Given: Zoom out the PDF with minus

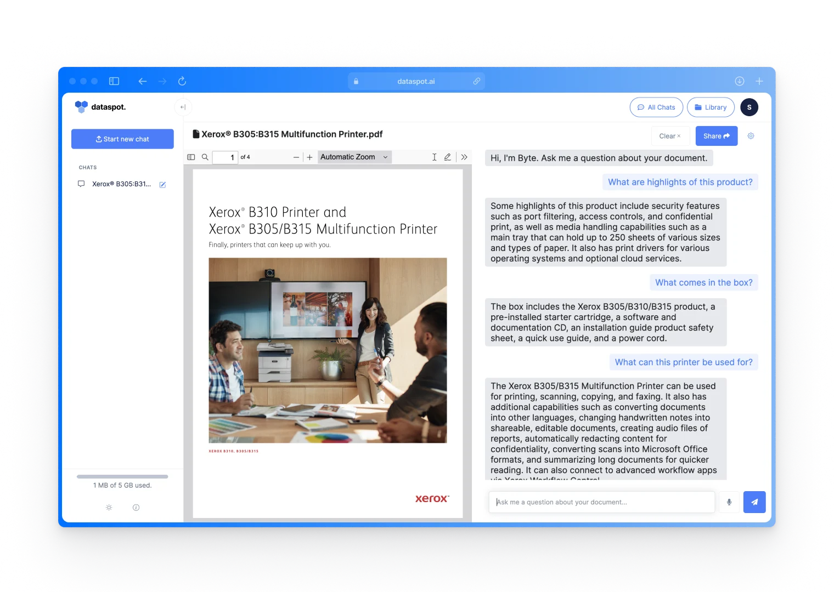Looking at the screenshot, I should click(296, 157).
